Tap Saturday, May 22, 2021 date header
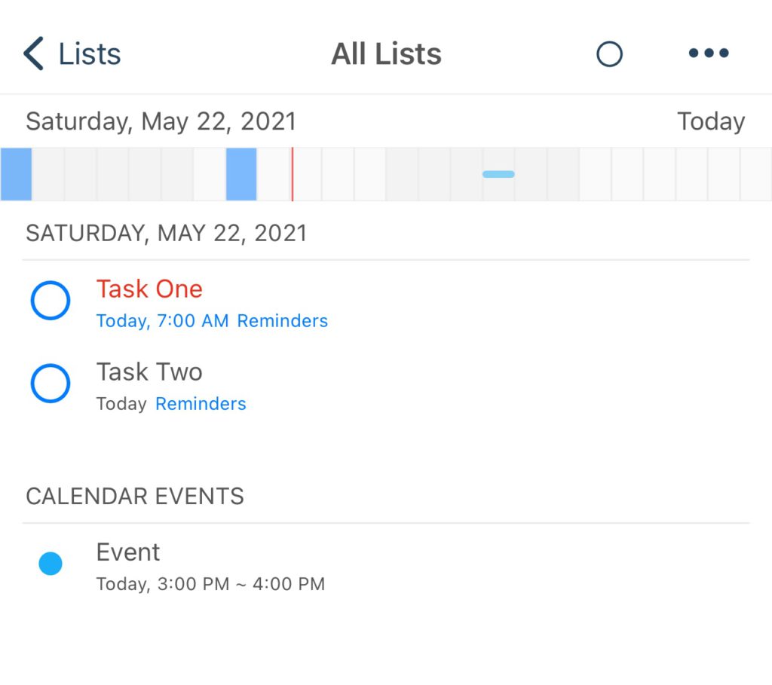Screen dimensions: 772x685 coord(161,121)
